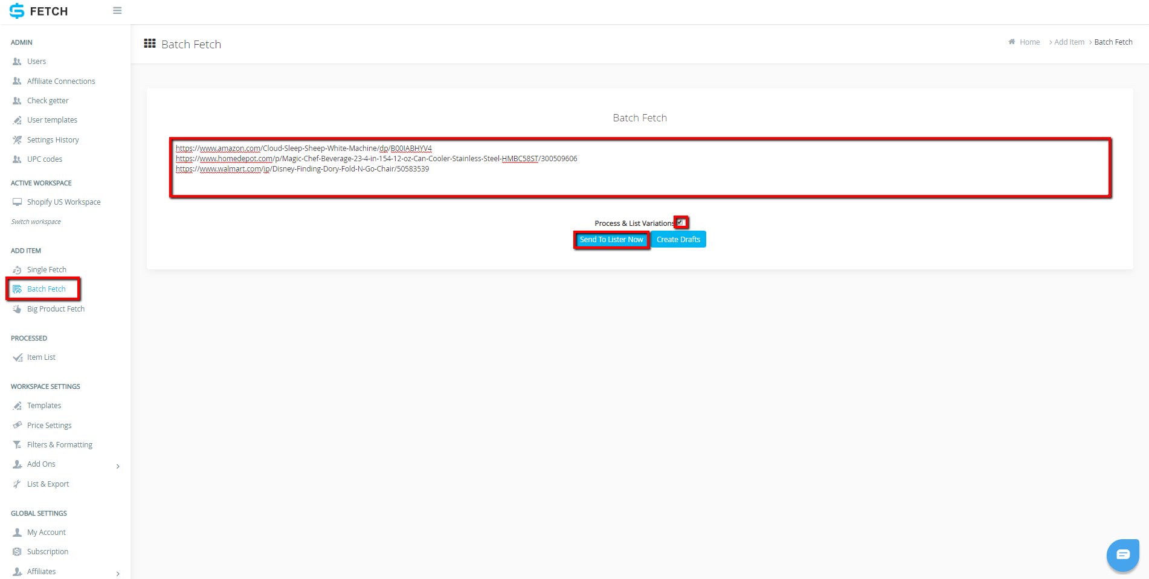Open My Account settings

[x=47, y=533]
